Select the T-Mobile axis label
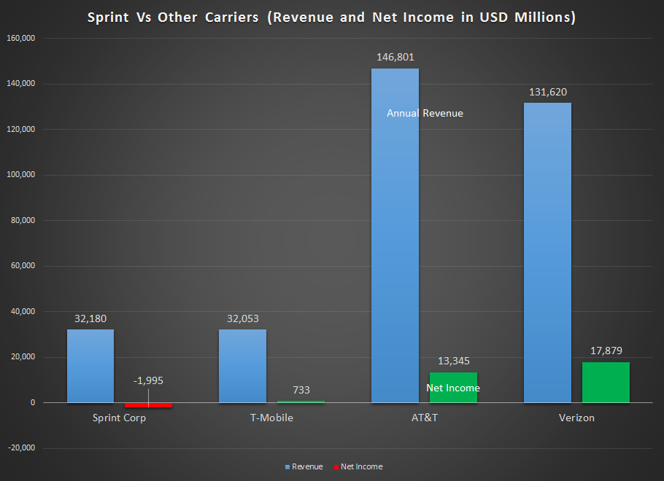664x481 pixels. (x=271, y=418)
